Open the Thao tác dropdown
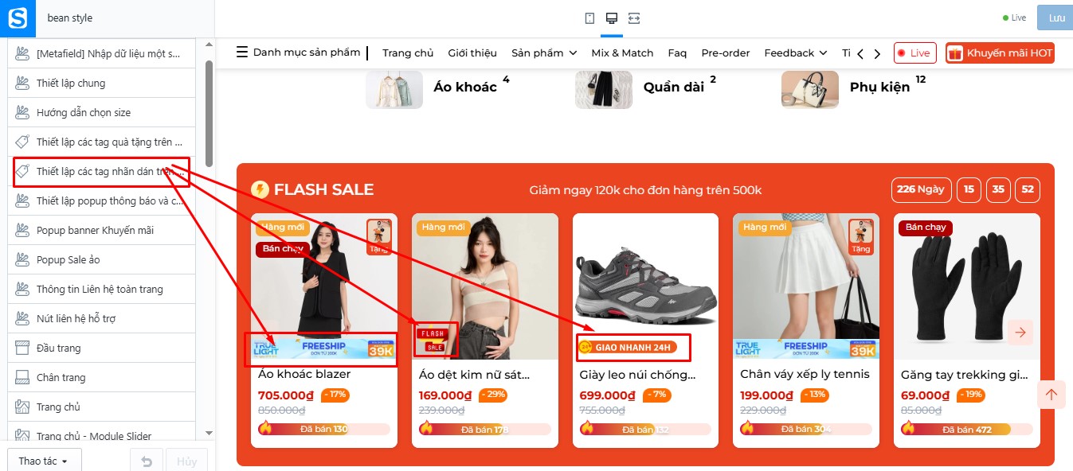The width and height of the screenshot is (1073, 471). point(44,461)
